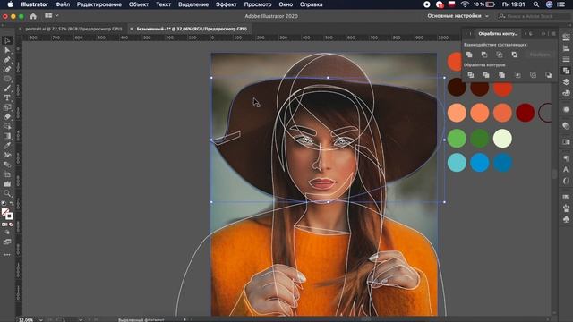Select the Pen tool
Screen dimensions: 573x322
pos(7,60)
